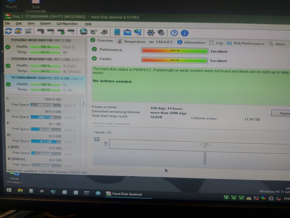
Task: Click the muted volume tray icon
Action: click(278, 199)
